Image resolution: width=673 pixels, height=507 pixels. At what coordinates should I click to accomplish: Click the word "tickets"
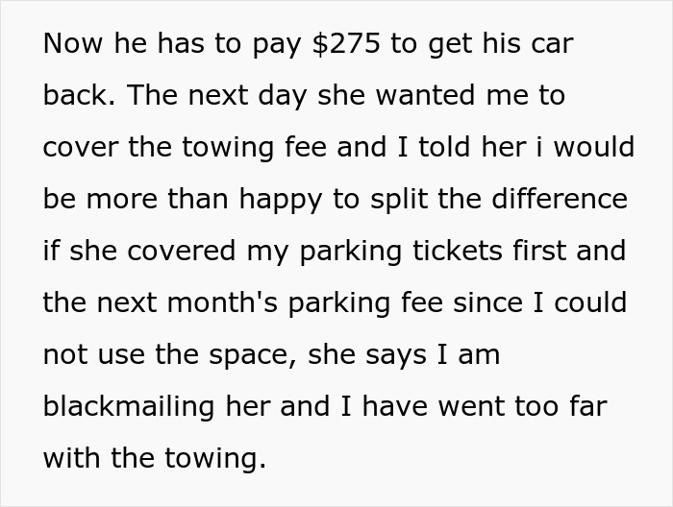pos(462,252)
